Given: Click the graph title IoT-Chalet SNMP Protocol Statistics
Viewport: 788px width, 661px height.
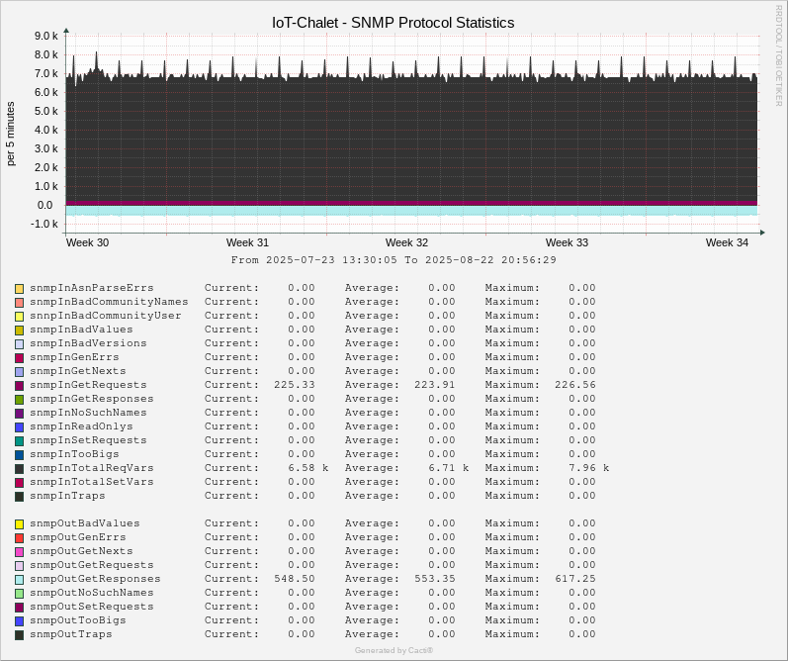Looking at the screenshot, I should tap(393, 23).
